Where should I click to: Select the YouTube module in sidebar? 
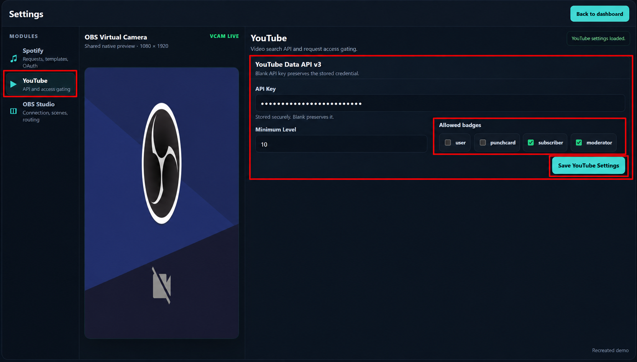40,84
